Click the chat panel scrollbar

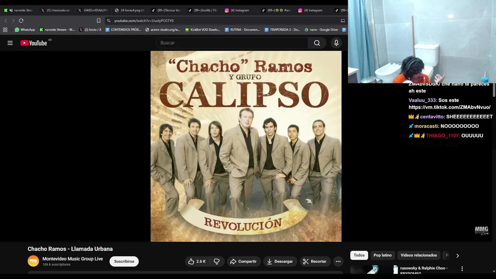pos(494,89)
